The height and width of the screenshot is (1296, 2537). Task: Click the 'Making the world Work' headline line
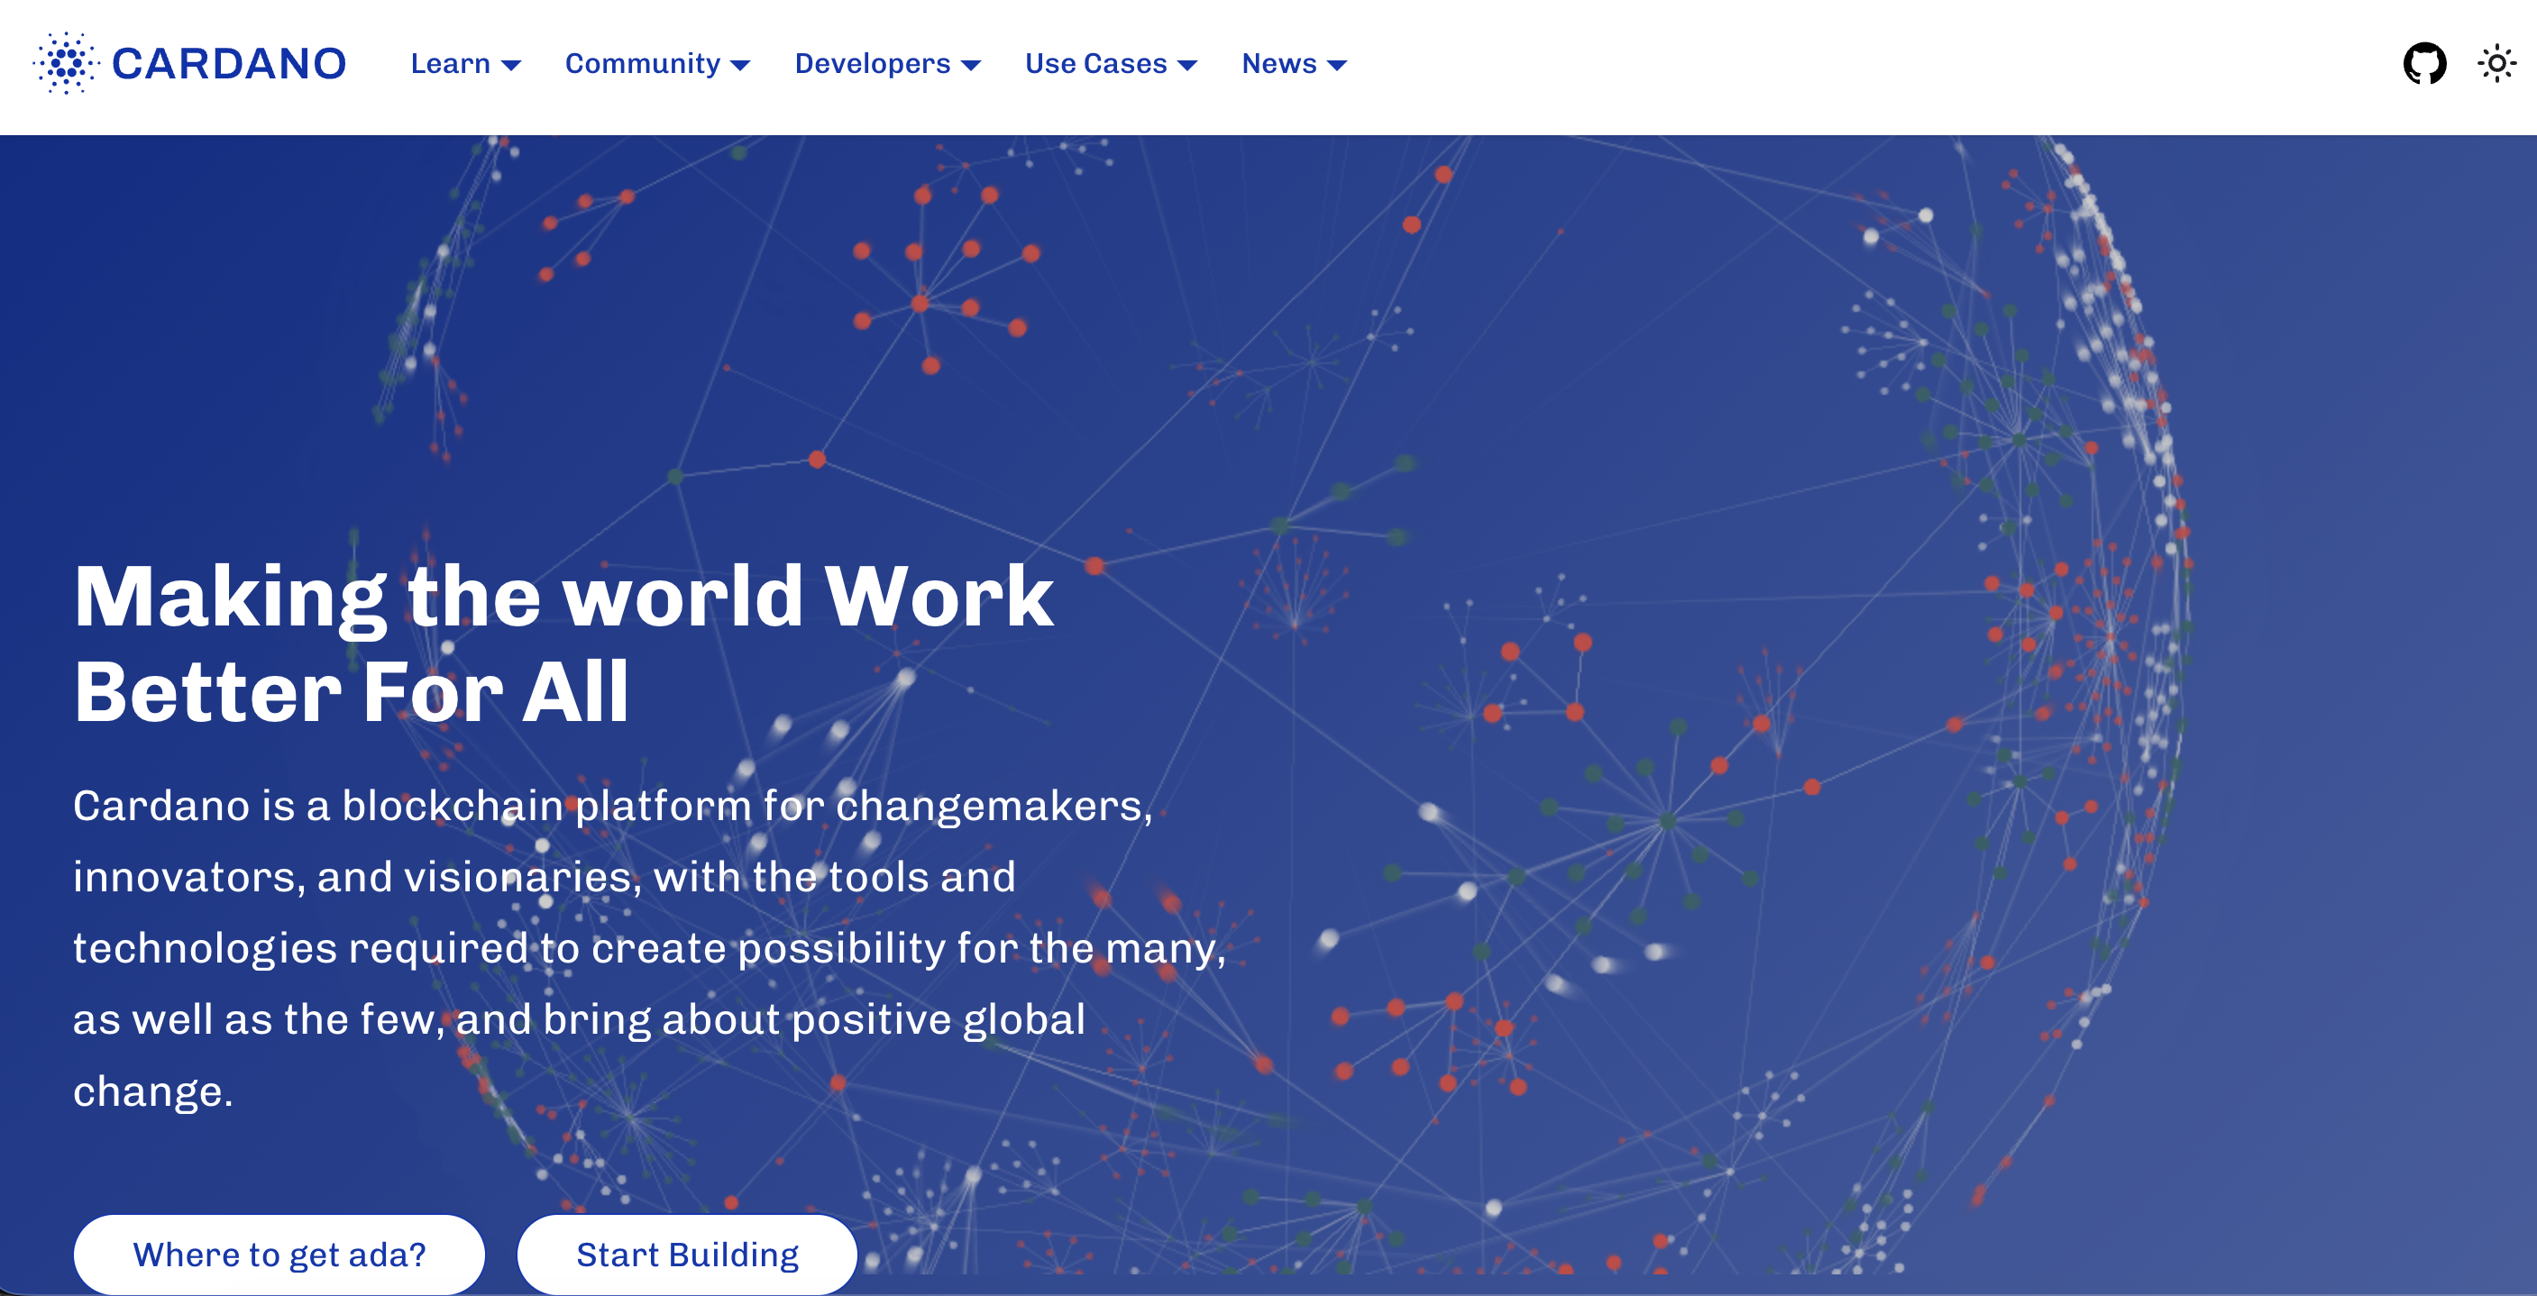click(563, 597)
